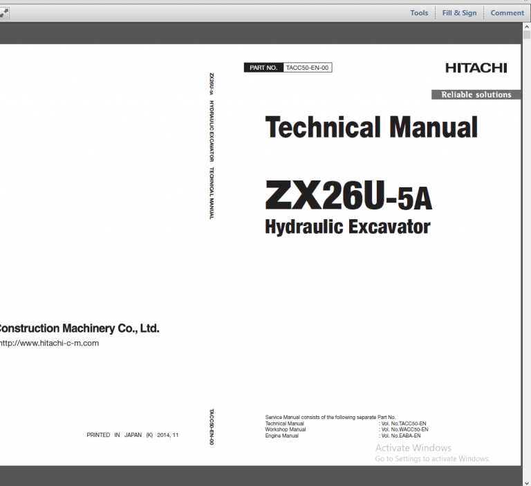Click the Workshop Manual list entry
Image resolution: width=531 pixels, height=486 pixels.
click(286, 429)
